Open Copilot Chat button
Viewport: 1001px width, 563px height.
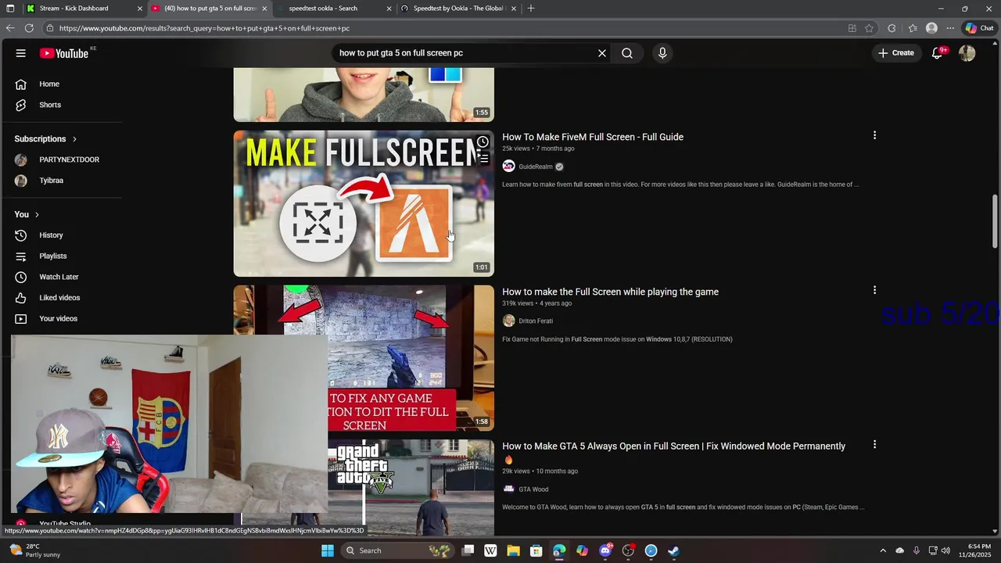coord(979,28)
